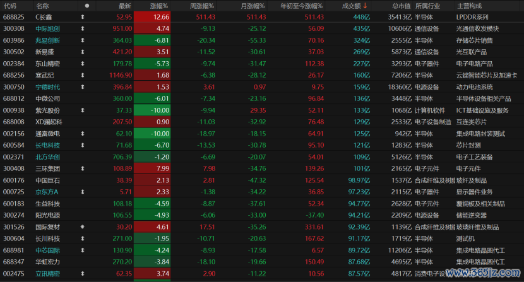524x282 pixels.
Task: Select the 中微公司 stock name
Action: tap(48, 98)
